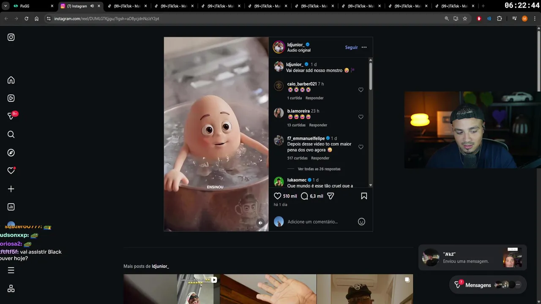Image resolution: width=541 pixels, height=304 pixels.
Task: Open comments via the speech bubble icon
Action: click(304, 196)
